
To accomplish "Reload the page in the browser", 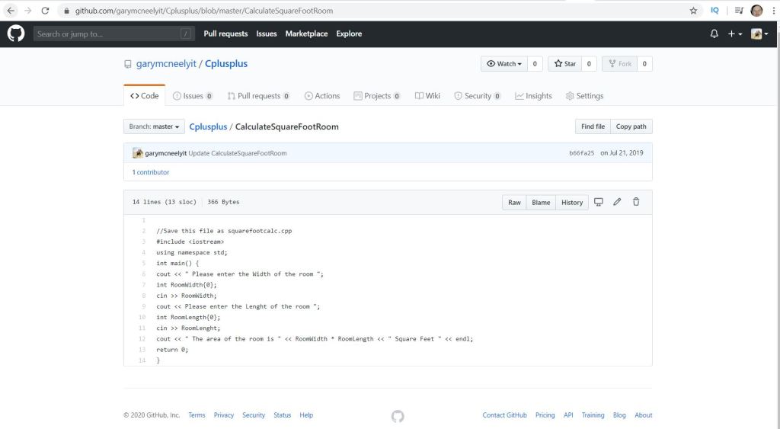I will 45,11.
